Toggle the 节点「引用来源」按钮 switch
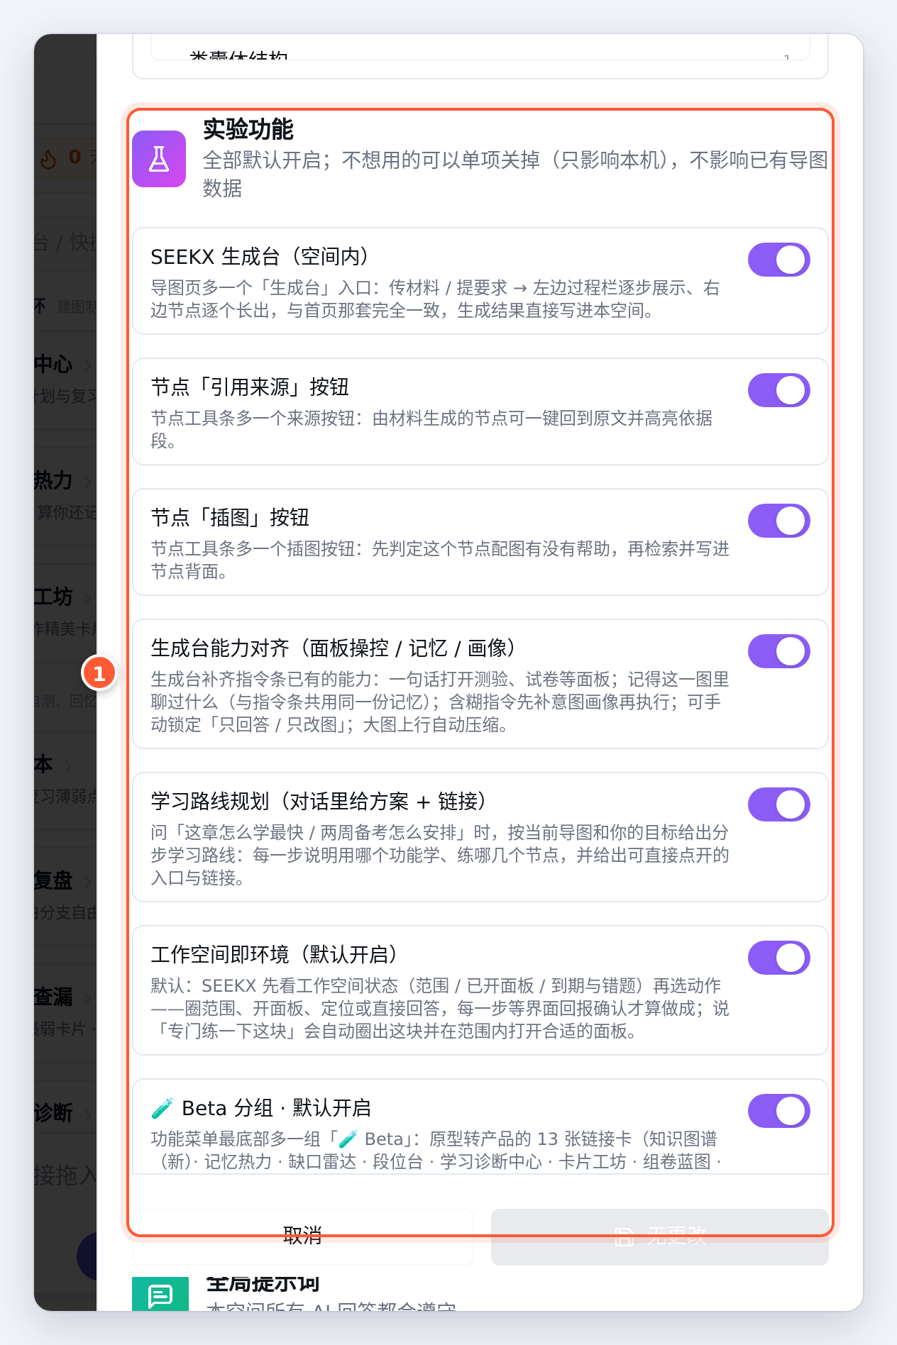The image size is (897, 1345). coord(779,390)
